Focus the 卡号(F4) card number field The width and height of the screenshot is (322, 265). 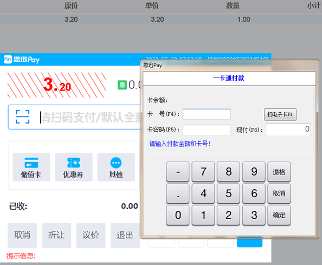click(x=207, y=114)
